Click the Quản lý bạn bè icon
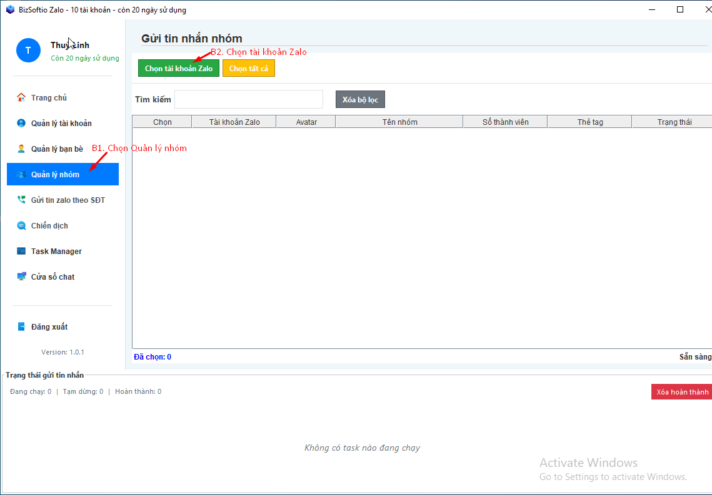The height and width of the screenshot is (495, 712). 21,149
